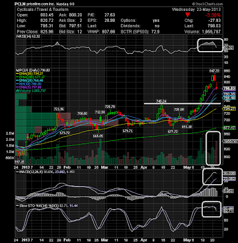The image size is (238, 243).
Task: Click the 847.33 high price label
Action: pyautogui.click(x=214, y=70)
